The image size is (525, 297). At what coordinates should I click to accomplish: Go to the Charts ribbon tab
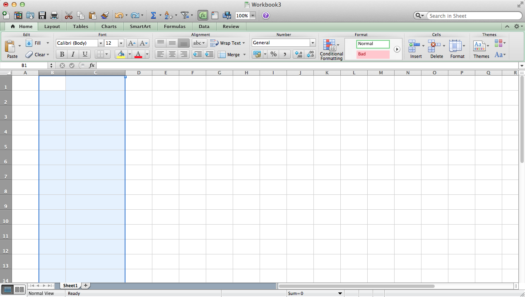click(109, 26)
